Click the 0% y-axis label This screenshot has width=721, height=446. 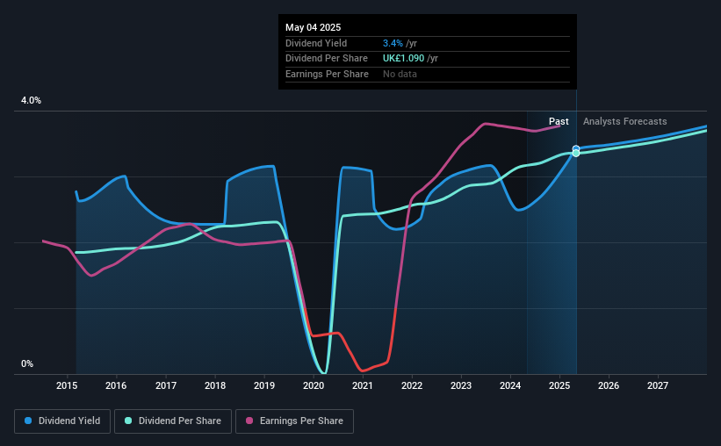pyautogui.click(x=27, y=363)
